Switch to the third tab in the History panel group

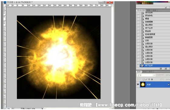154,11
